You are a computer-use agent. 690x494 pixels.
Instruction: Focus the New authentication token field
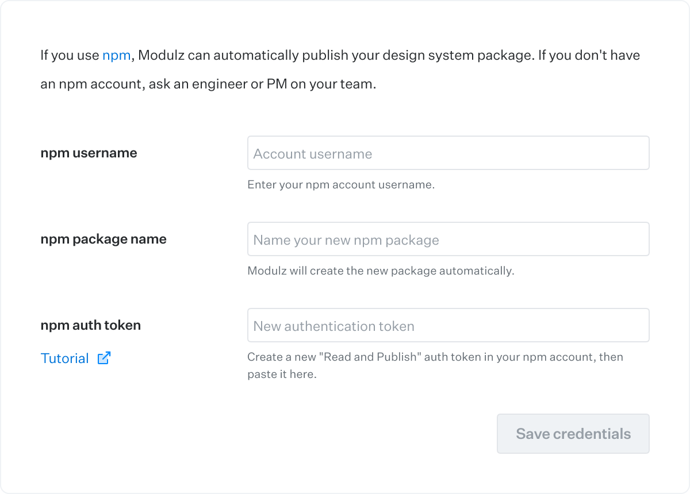click(448, 326)
